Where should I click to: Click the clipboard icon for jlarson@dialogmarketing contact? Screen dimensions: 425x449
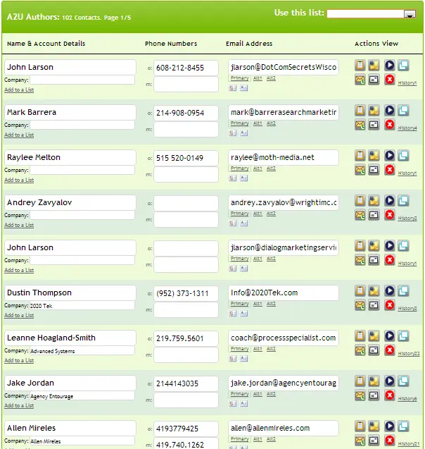(360, 246)
